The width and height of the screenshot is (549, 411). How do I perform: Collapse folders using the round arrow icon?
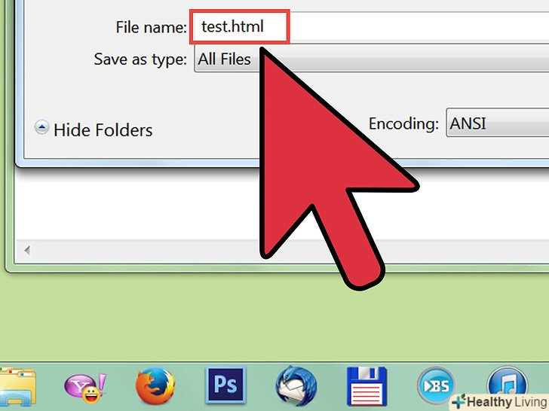(41, 127)
